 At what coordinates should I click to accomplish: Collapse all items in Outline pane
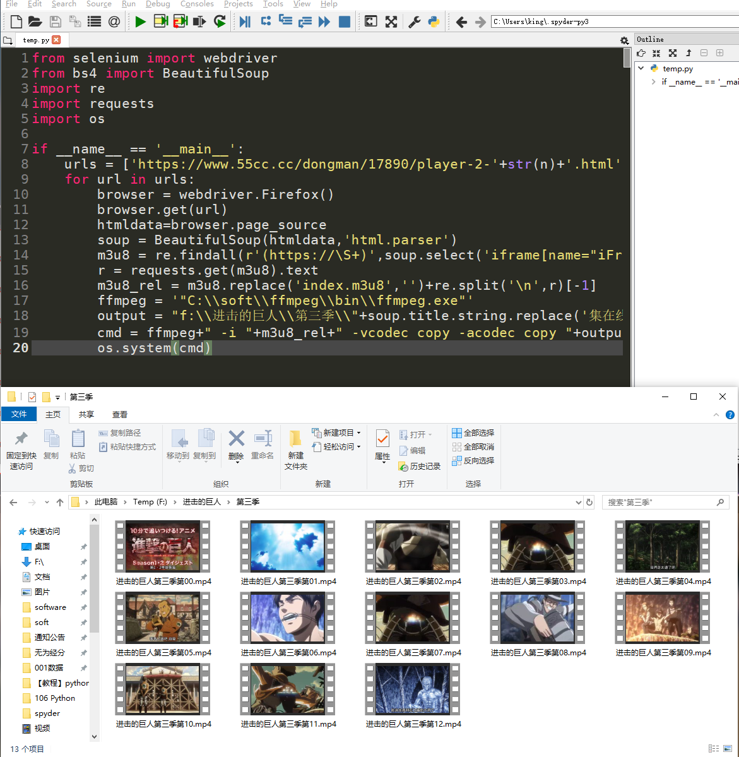(x=656, y=53)
